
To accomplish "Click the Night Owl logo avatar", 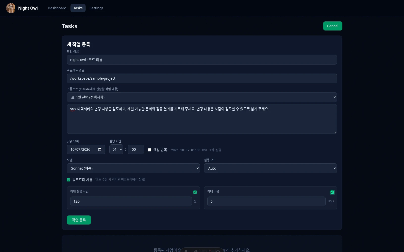I will coord(11,8).
